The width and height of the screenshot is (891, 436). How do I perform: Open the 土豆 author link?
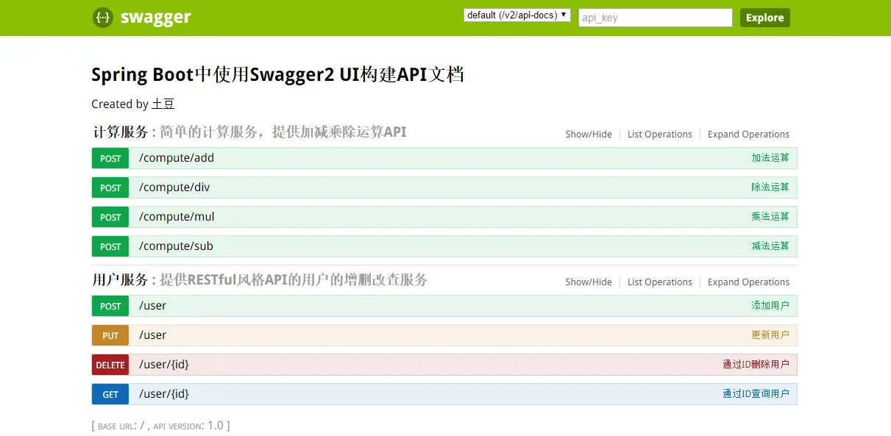pos(163,104)
